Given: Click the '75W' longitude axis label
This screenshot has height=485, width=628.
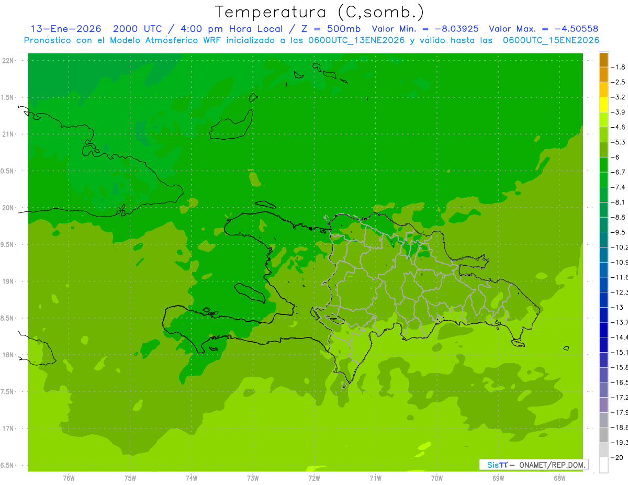Looking at the screenshot, I should coord(130,478).
